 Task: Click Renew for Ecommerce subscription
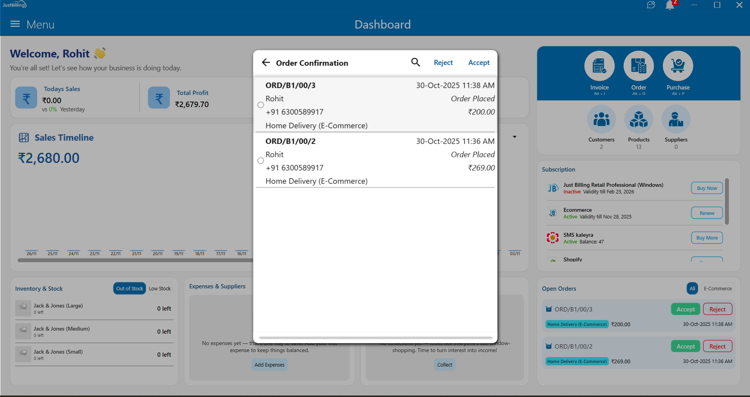click(707, 213)
